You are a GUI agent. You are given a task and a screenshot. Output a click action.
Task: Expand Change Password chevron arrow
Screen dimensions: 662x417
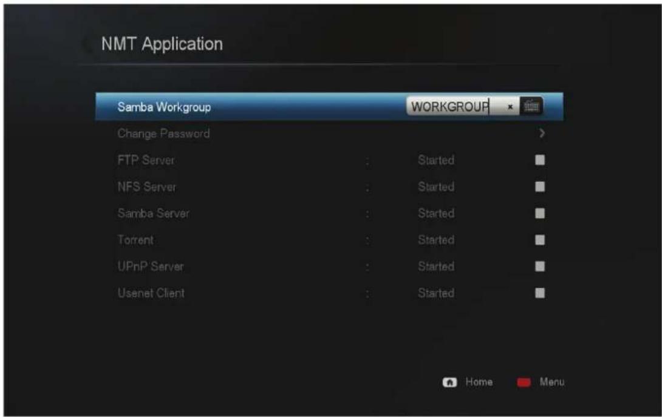542,134
